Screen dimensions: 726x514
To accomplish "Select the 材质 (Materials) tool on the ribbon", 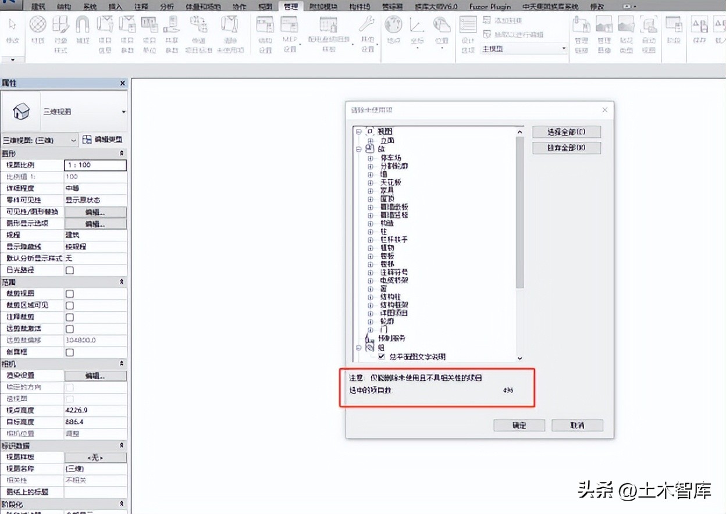I will pos(38,27).
